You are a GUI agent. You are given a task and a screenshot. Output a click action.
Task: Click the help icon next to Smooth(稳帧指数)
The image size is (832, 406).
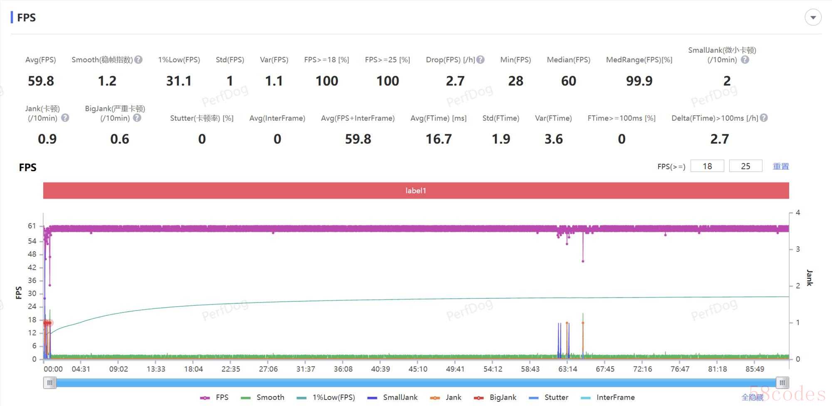139,60
